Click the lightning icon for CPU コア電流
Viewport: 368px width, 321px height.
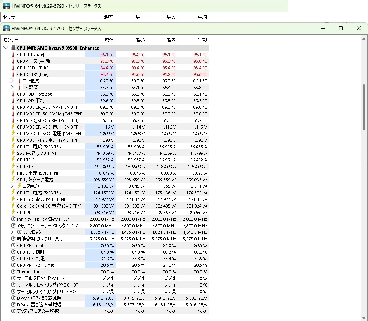[x=13, y=147]
